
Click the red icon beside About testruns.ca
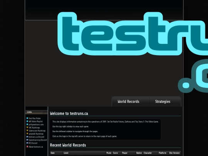(27, 147)
